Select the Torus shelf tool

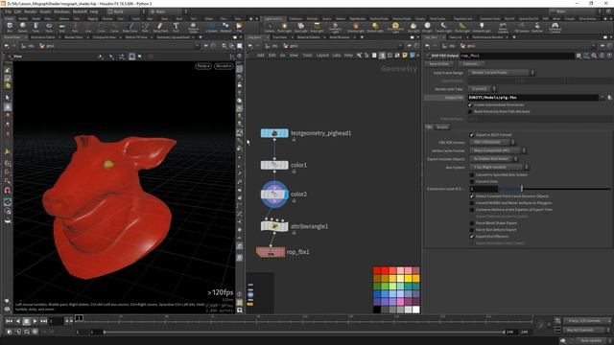[49, 27]
